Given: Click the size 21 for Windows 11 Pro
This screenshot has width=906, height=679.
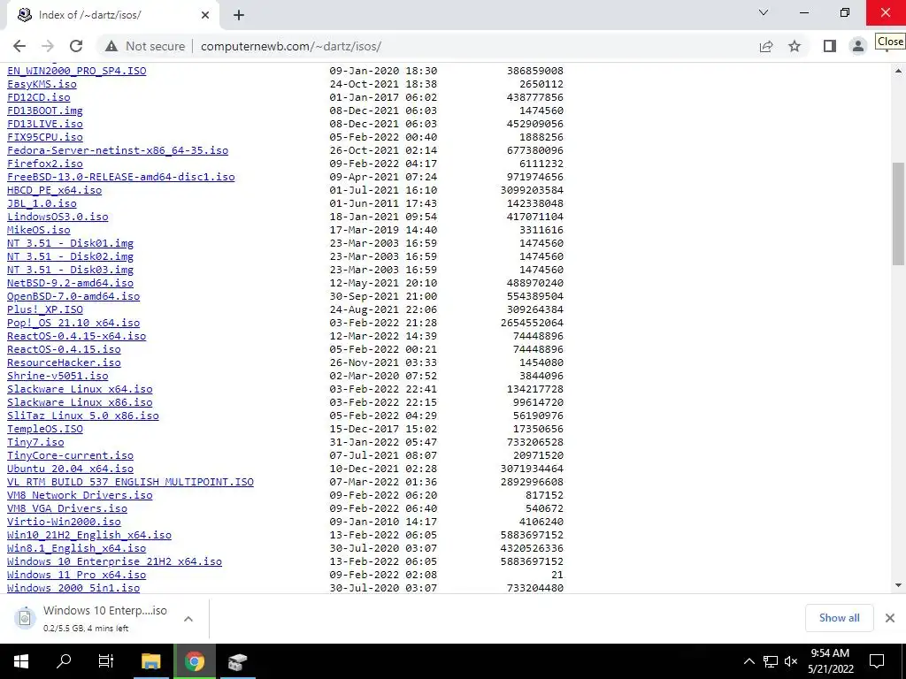Looking at the screenshot, I should 557,575.
